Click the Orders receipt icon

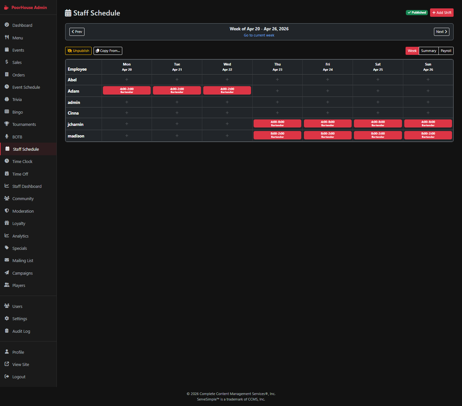point(7,75)
